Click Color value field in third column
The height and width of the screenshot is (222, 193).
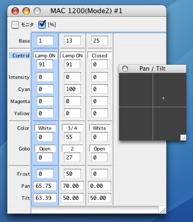coord(99,137)
